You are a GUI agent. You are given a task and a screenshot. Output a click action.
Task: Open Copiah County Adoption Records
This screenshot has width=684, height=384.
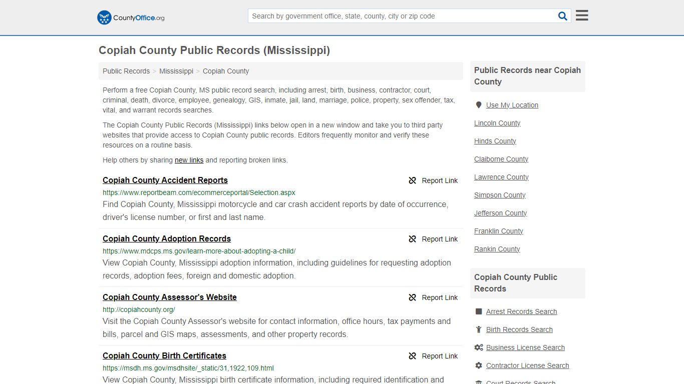pos(167,239)
